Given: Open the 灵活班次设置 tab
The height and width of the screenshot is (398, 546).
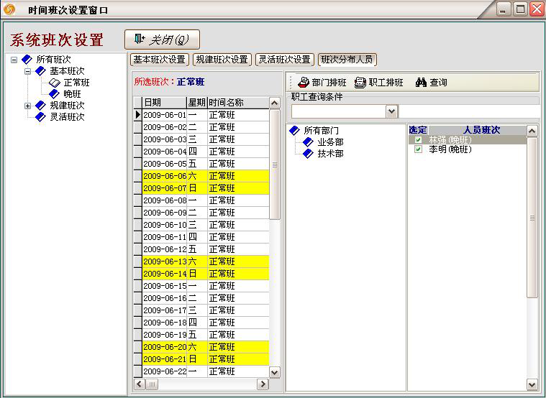Looking at the screenshot, I should click(x=285, y=60).
